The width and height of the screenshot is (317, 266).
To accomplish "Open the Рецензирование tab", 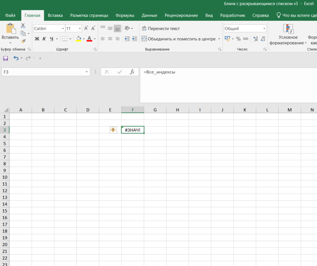I will [181, 15].
